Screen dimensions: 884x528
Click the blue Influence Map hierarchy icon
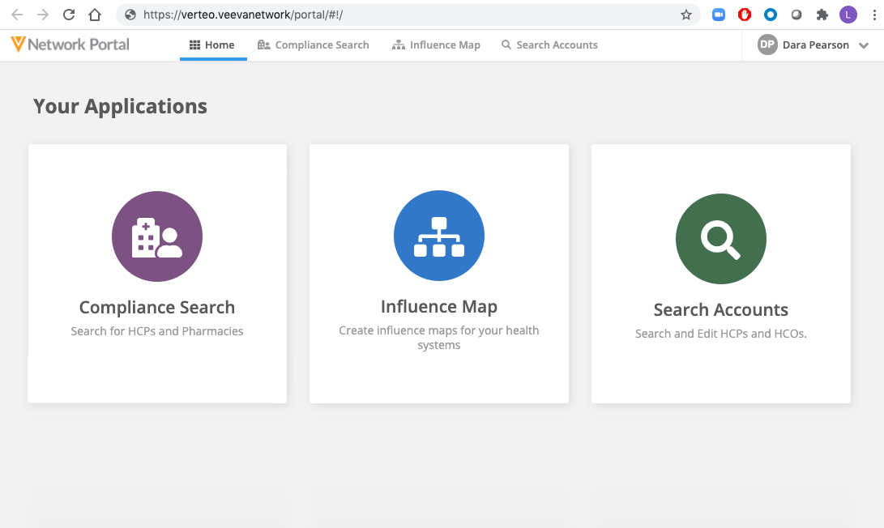(x=439, y=236)
